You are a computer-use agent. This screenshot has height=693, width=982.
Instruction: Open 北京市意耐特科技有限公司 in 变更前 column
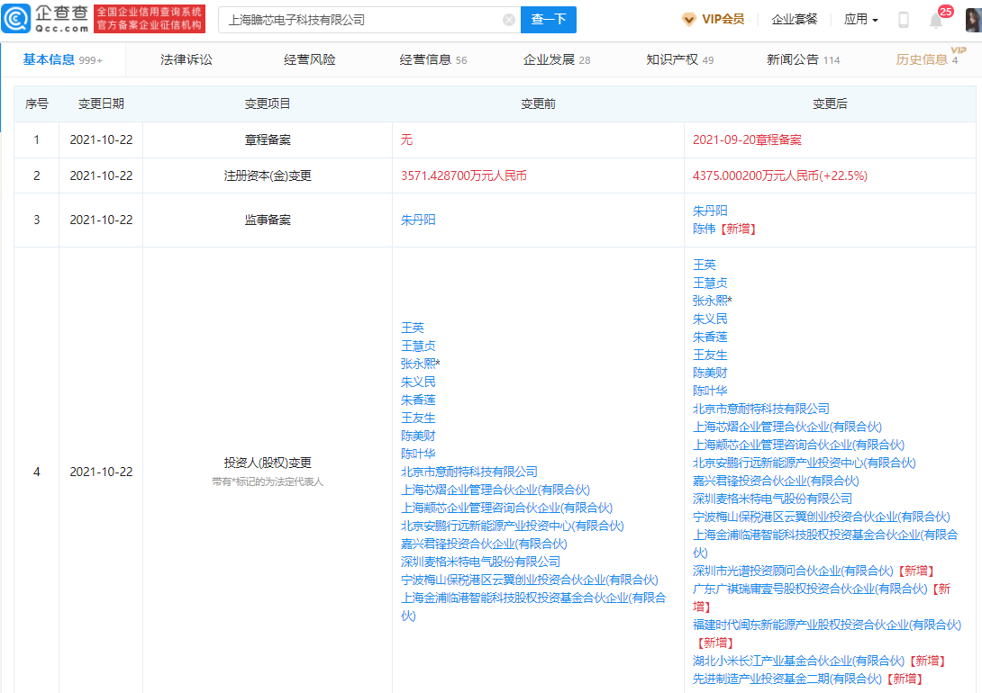pos(469,472)
